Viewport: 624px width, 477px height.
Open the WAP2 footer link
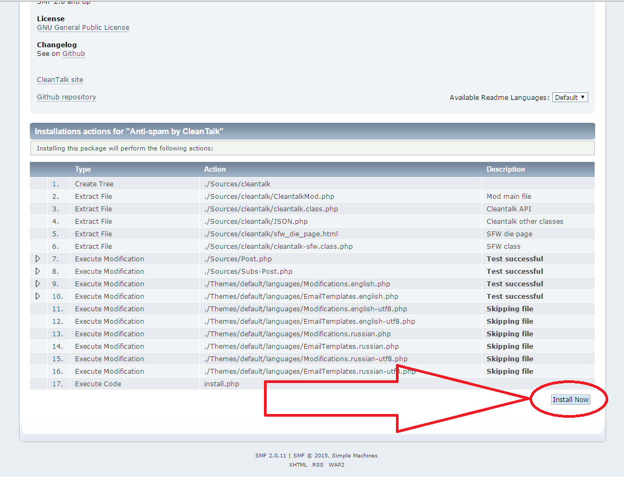point(336,465)
